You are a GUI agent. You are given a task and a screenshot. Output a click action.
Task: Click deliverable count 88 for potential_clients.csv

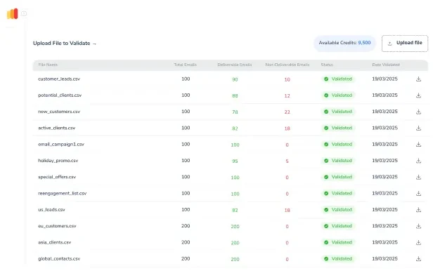(x=235, y=96)
